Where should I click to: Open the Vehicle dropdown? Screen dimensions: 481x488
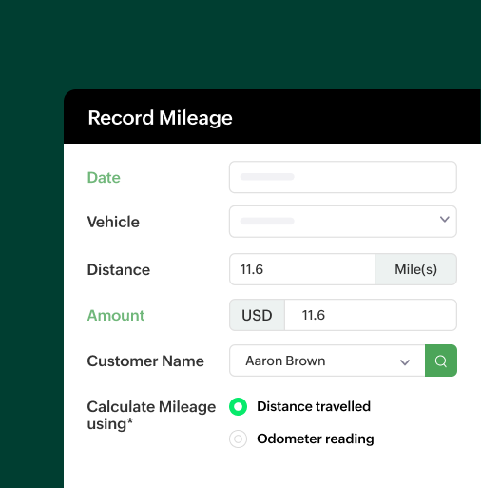coord(343,222)
